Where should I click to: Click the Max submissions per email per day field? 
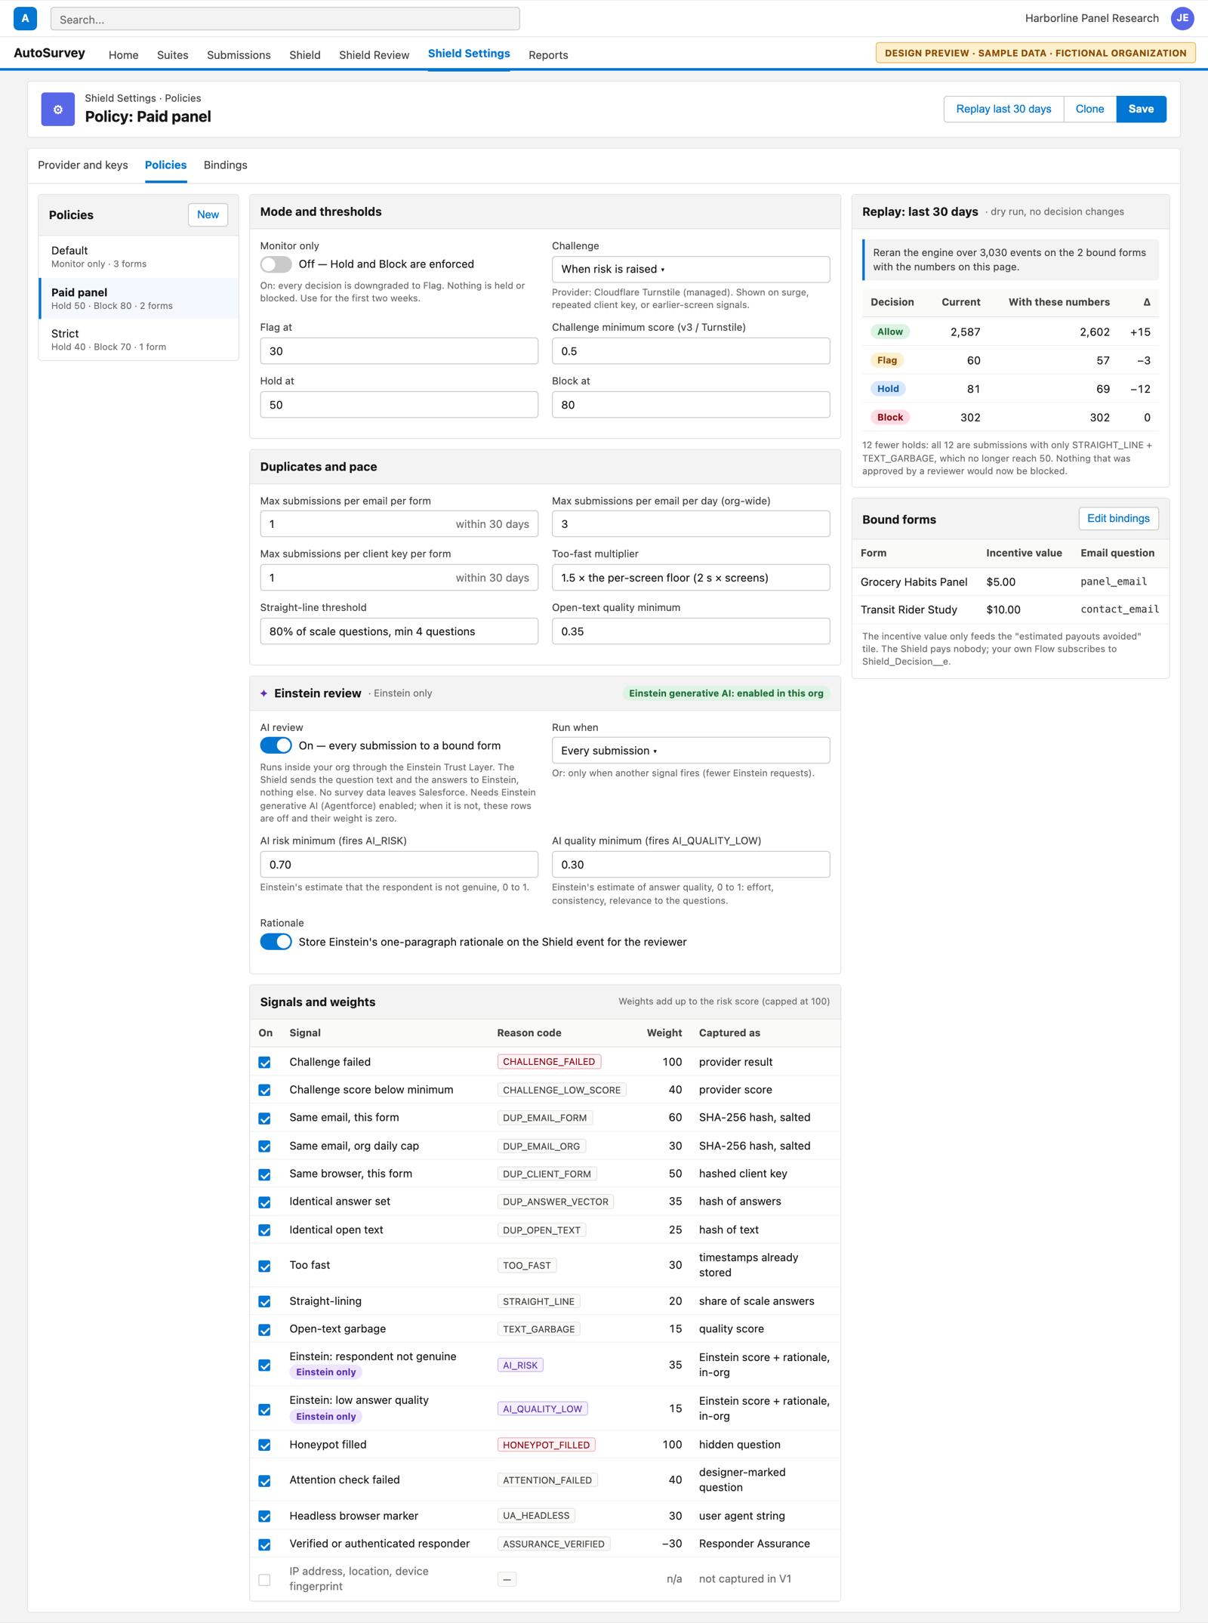tap(691, 524)
